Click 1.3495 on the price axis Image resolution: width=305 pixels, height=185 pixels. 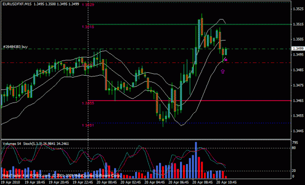[298, 55]
